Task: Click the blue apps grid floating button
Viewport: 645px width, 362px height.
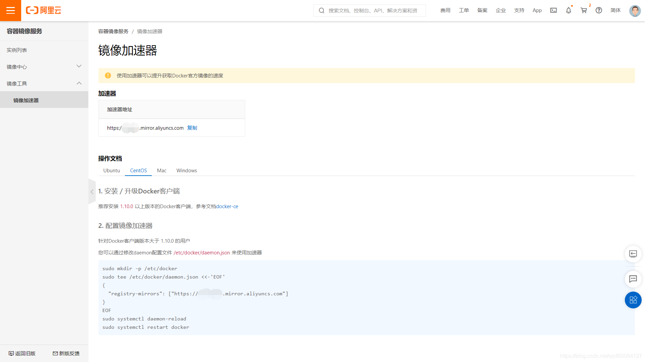Action: pos(633,300)
